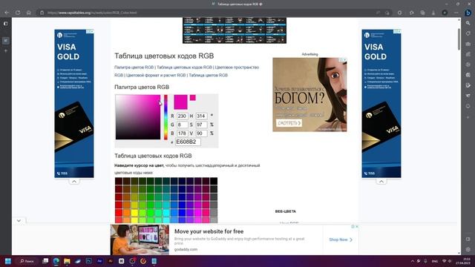Focus the R value field showing 230
475x267 pixels.
coord(183,116)
